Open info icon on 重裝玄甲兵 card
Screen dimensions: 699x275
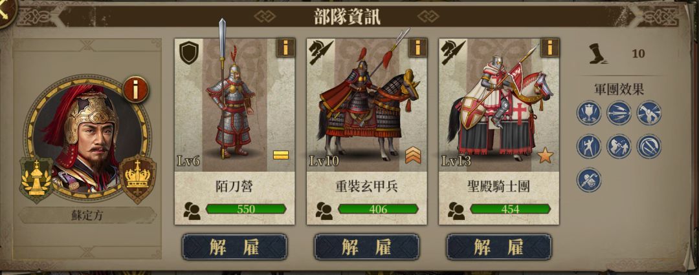click(417, 48)
